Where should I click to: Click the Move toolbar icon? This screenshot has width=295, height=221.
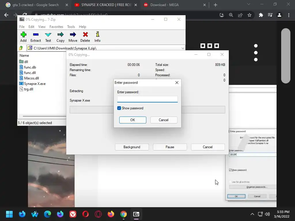(x=73, y=37)
